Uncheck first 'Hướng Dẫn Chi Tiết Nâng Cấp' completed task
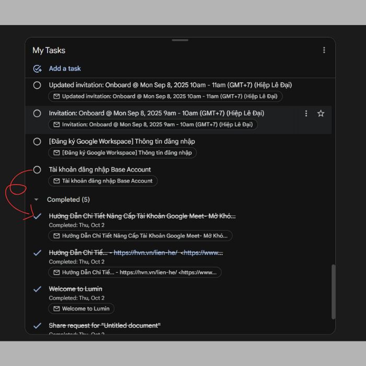Screen dimensions: 366x366 (x=37, y=216)
